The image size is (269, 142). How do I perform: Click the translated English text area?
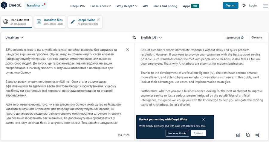coord(202,77)
